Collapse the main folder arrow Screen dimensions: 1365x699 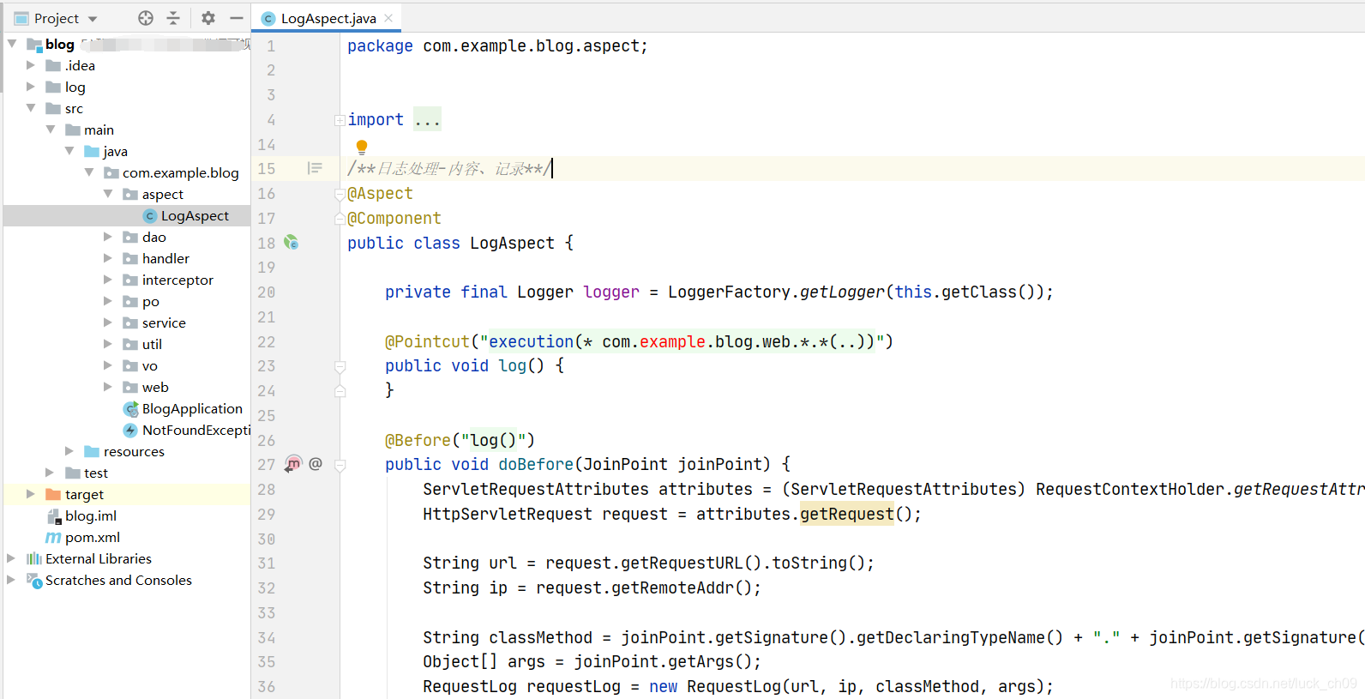(51, 130)
